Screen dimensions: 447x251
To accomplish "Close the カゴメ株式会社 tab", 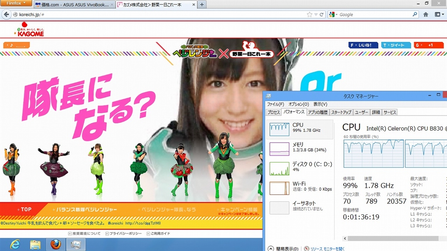I will pos(193,4).
